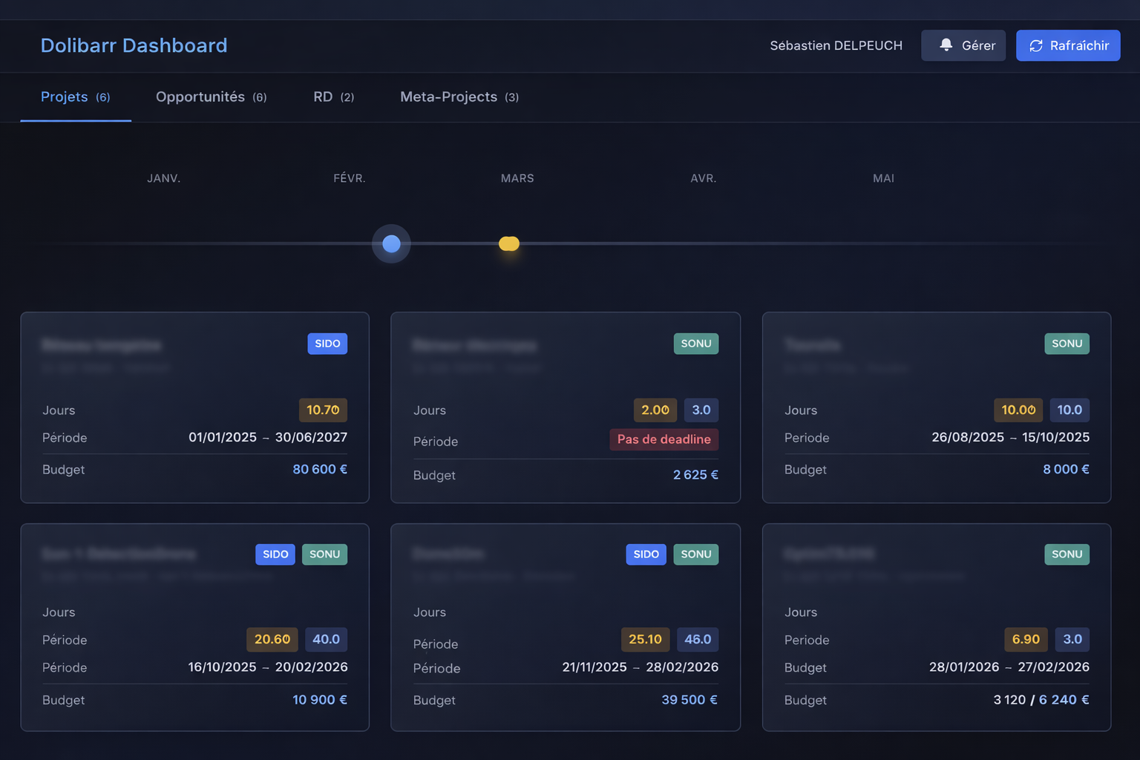Click the blue 46.0 days badge
The width and height of the screenshot is (1140, 760).
698,639
